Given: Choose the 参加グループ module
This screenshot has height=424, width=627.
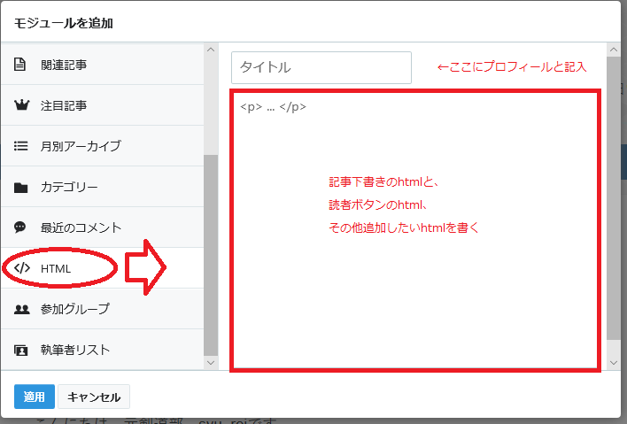Looking at the screenshot, I should click(103, 309).
